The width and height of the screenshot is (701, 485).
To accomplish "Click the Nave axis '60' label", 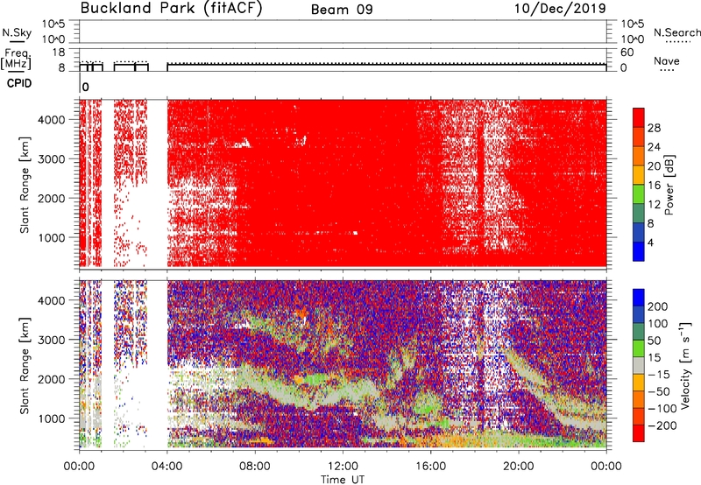I will (x=627, y=53).
